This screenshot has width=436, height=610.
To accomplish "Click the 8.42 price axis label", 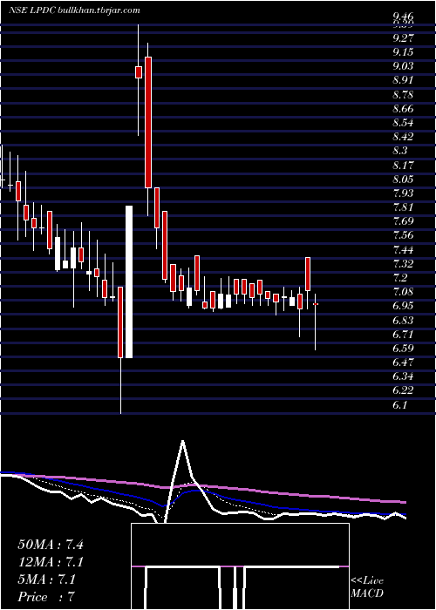I will [x=403, y=137].
